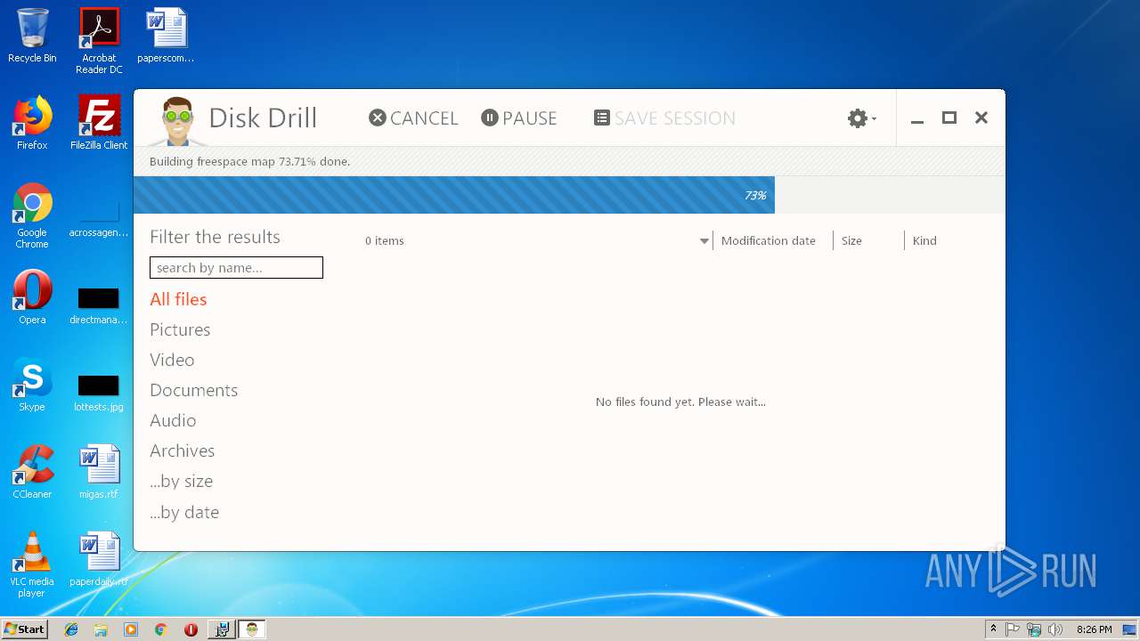Filter results by Audio
The width and height of the screenshot is (1140, 641).
coord(173,420)
